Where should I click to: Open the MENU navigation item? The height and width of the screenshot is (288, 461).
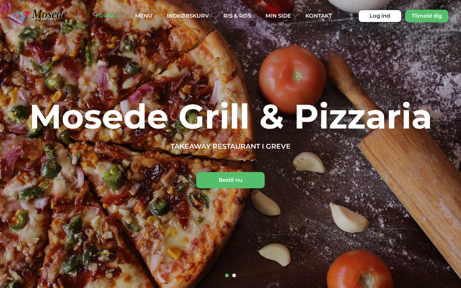[x=144, y=16]
